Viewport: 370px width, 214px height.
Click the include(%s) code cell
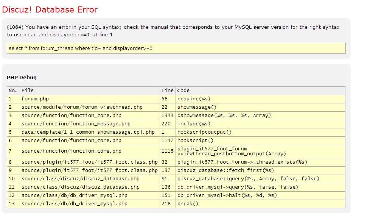(x=260, y=124)
